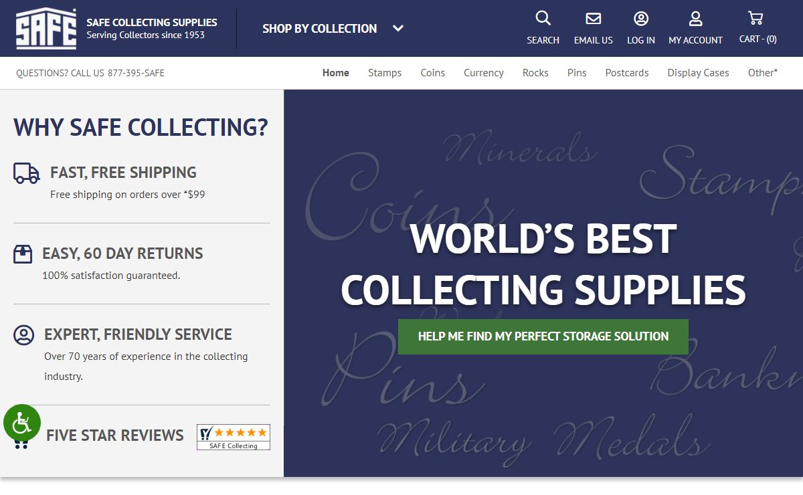Open the Display Cases category
Image resolution: width=803 pixels, height=495 pixels.
[x=698, y=73]
